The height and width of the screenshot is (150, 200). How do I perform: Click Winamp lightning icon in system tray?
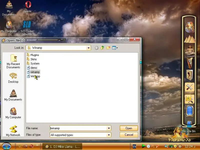point(180,146)
